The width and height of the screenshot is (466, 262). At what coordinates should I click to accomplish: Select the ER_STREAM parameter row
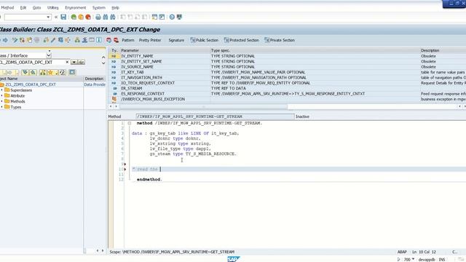pyautogui.click(x=287, y=88)
